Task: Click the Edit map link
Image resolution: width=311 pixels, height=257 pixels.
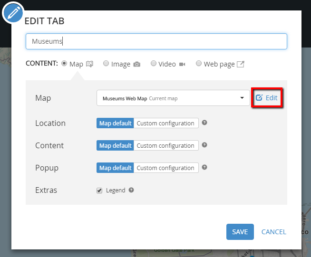Action: [x=267, y=98]
